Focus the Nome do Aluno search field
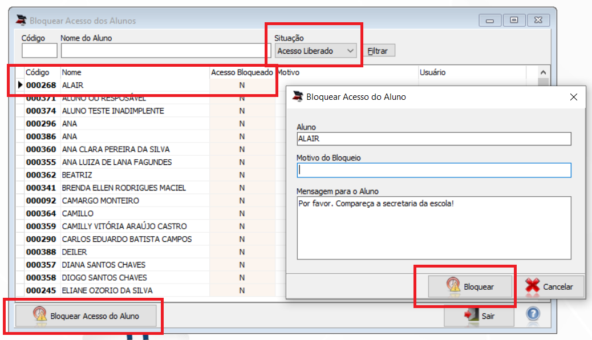592x340 pixels. click(x=166, y=51)
